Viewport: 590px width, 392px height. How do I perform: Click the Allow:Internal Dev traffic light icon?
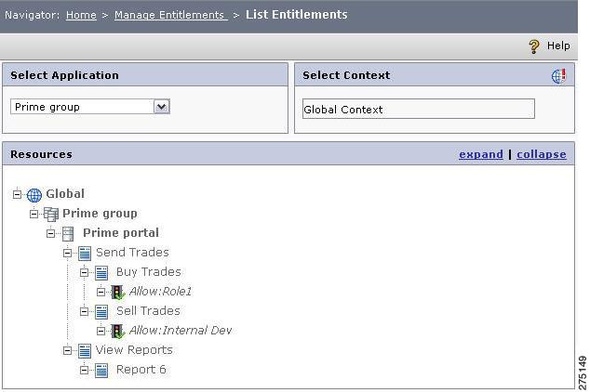(118, 332)
